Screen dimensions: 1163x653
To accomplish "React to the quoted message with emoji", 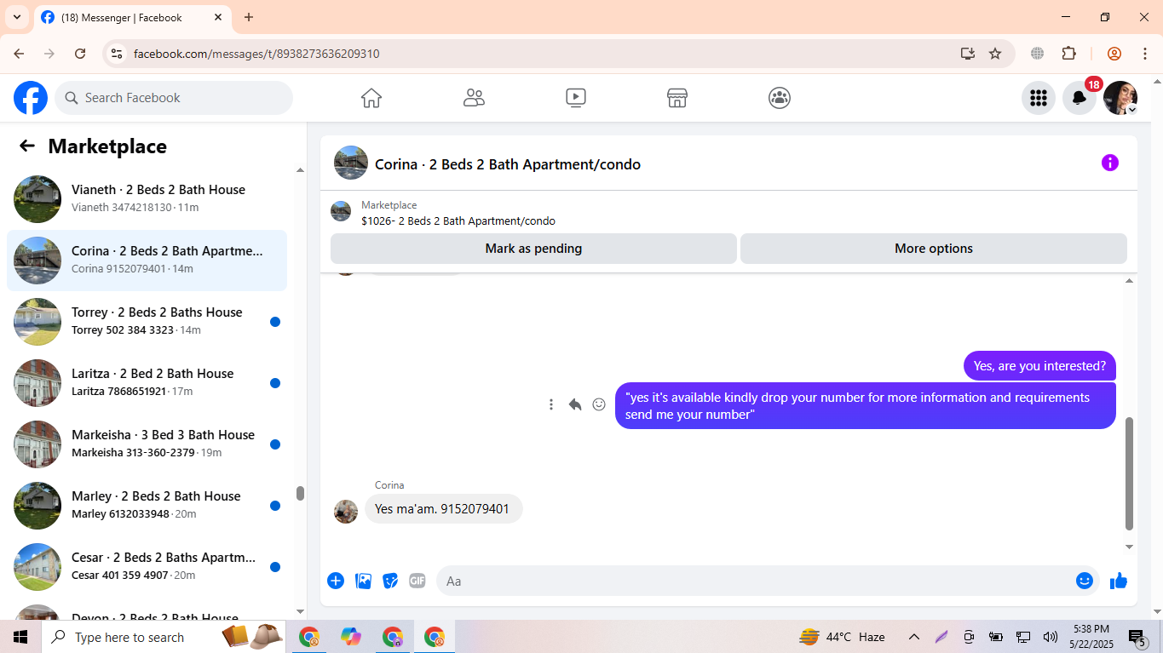I will pos(599,404).
